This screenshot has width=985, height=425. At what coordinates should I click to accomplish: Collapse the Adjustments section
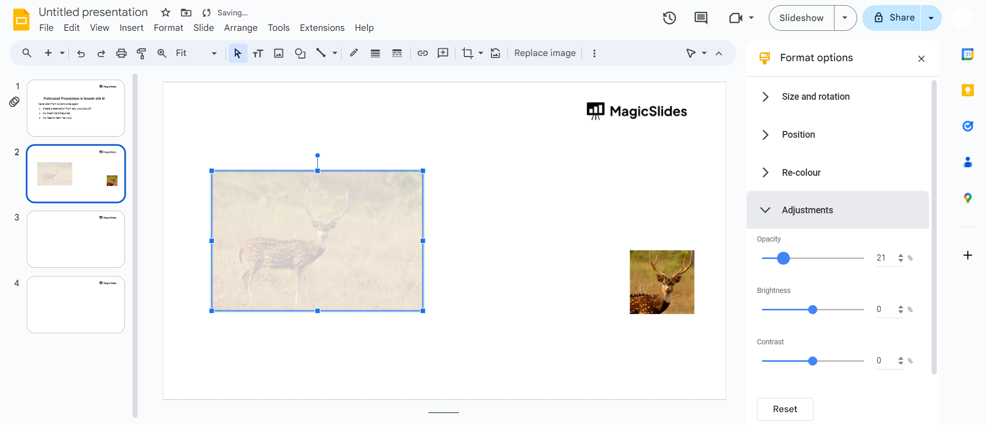click(838, 210)
